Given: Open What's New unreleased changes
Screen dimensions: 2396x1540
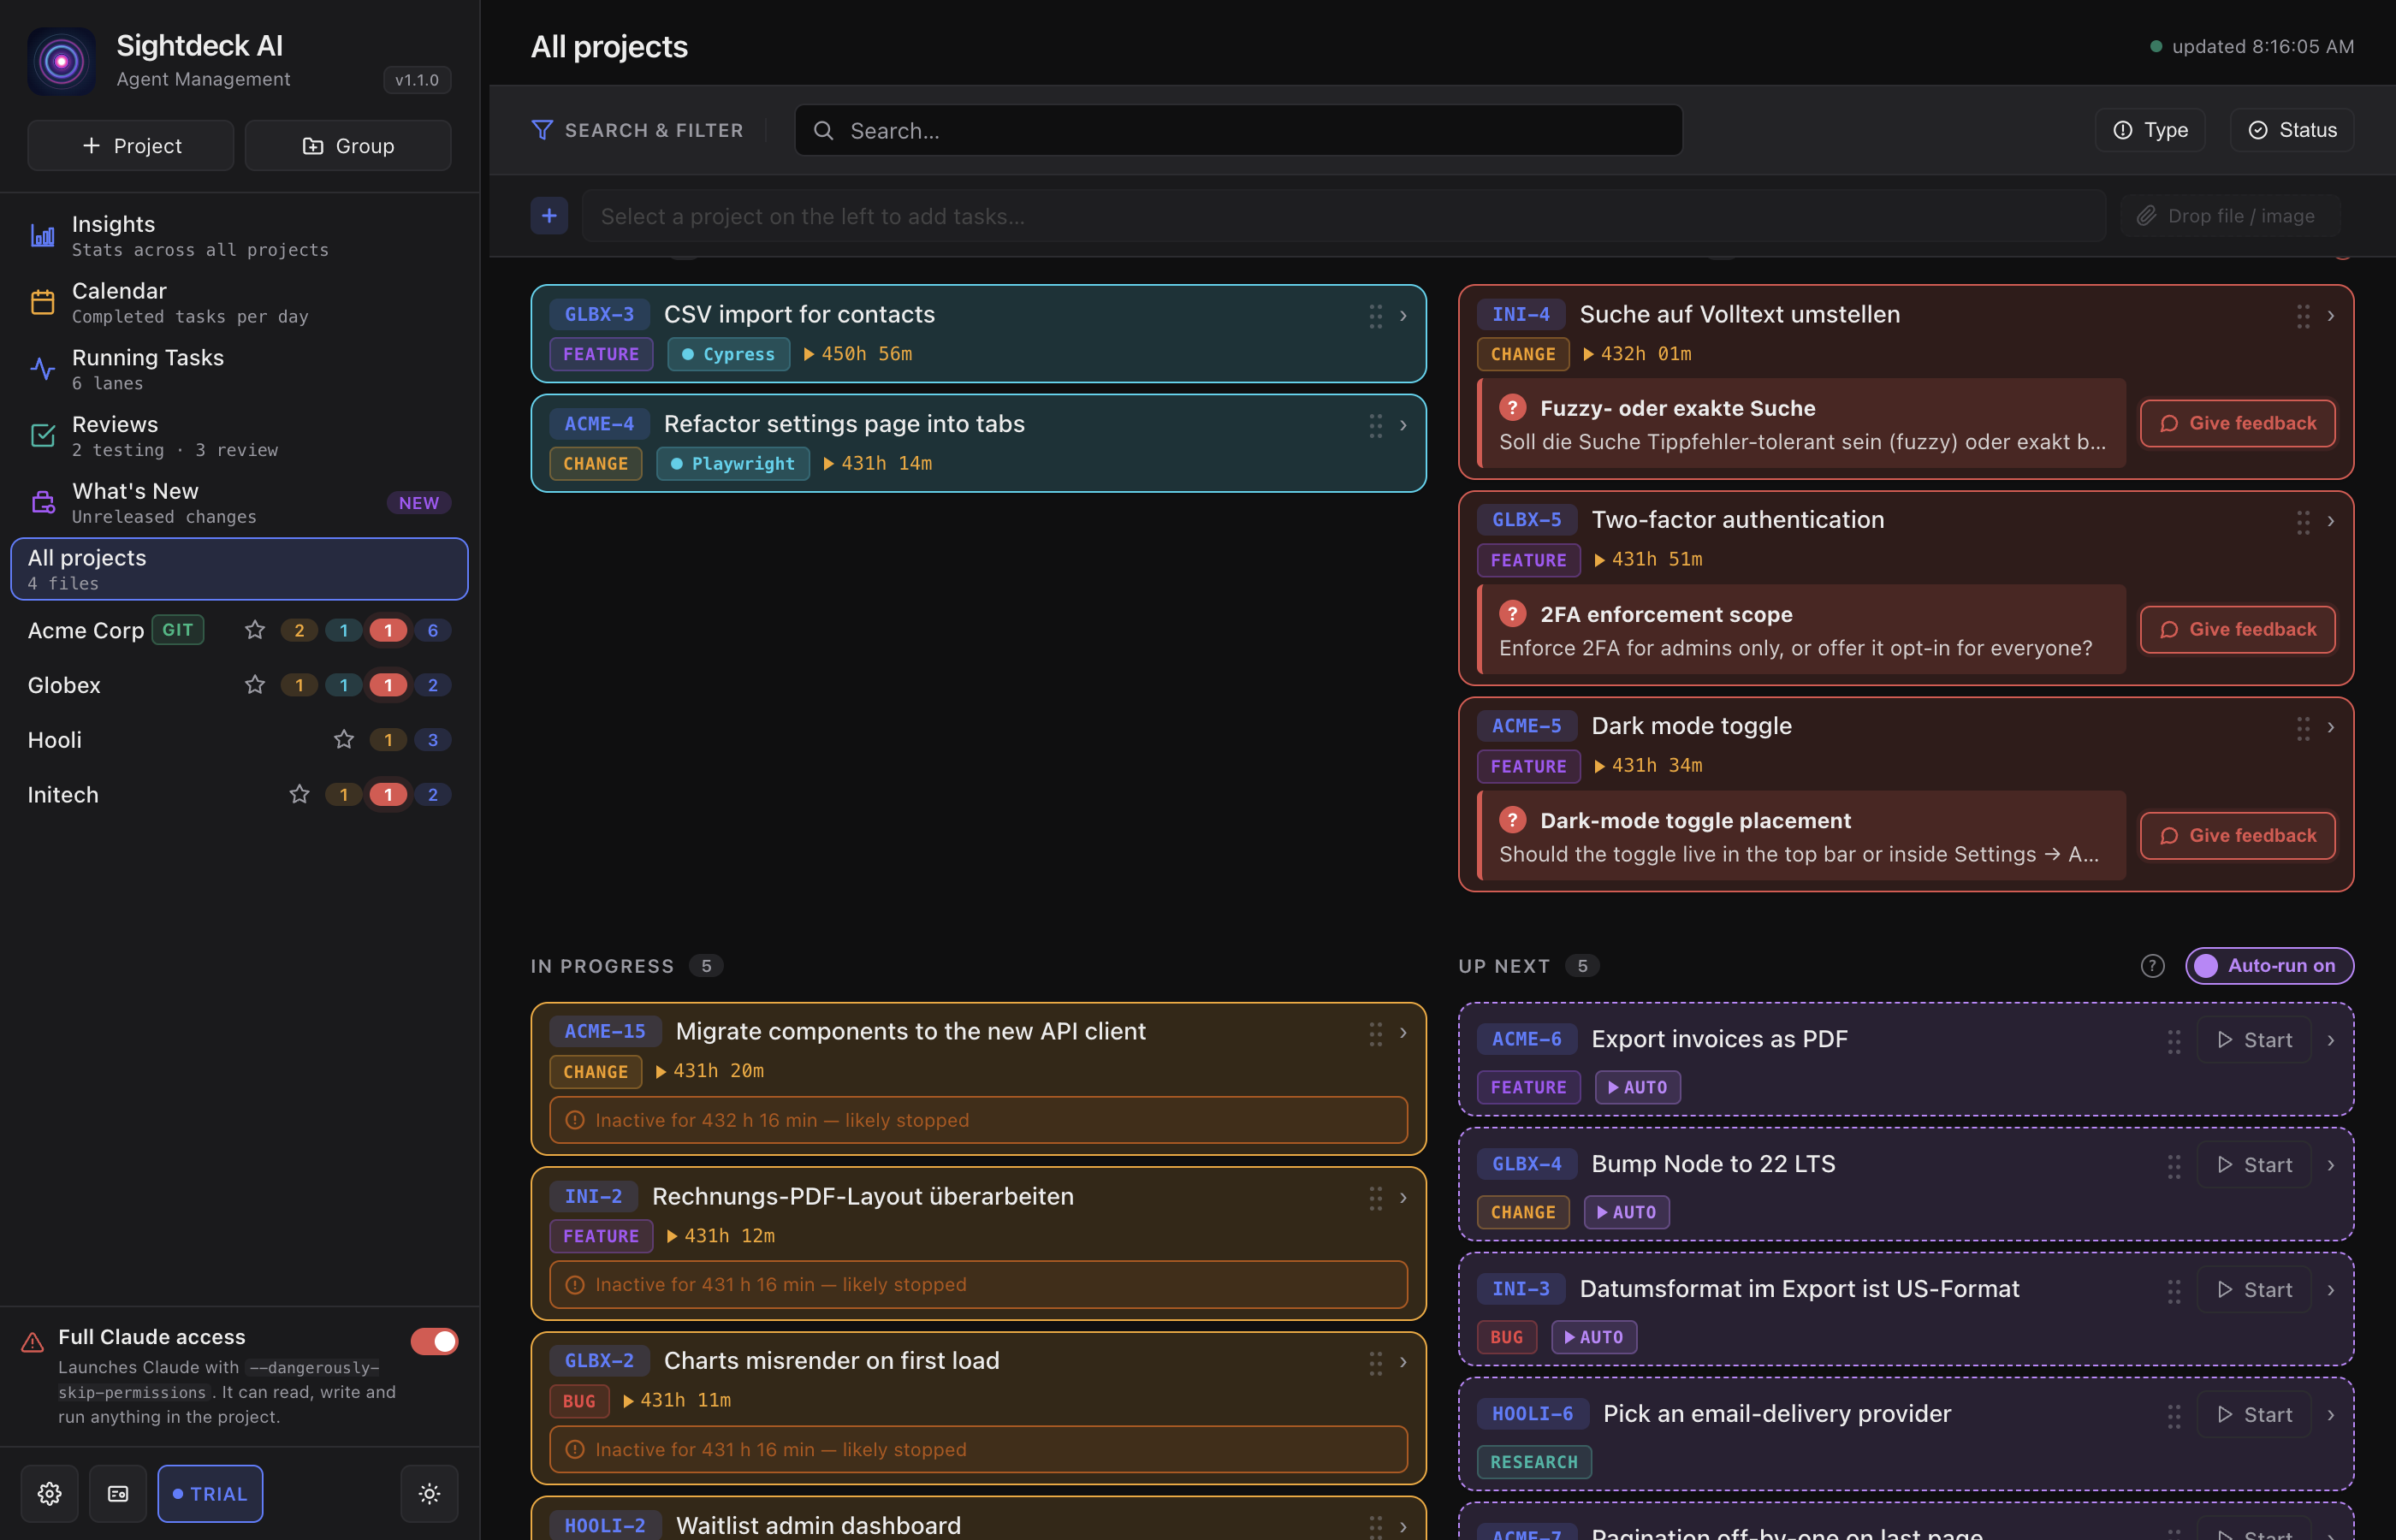Looking at the screenshot, I should (239, 503).
